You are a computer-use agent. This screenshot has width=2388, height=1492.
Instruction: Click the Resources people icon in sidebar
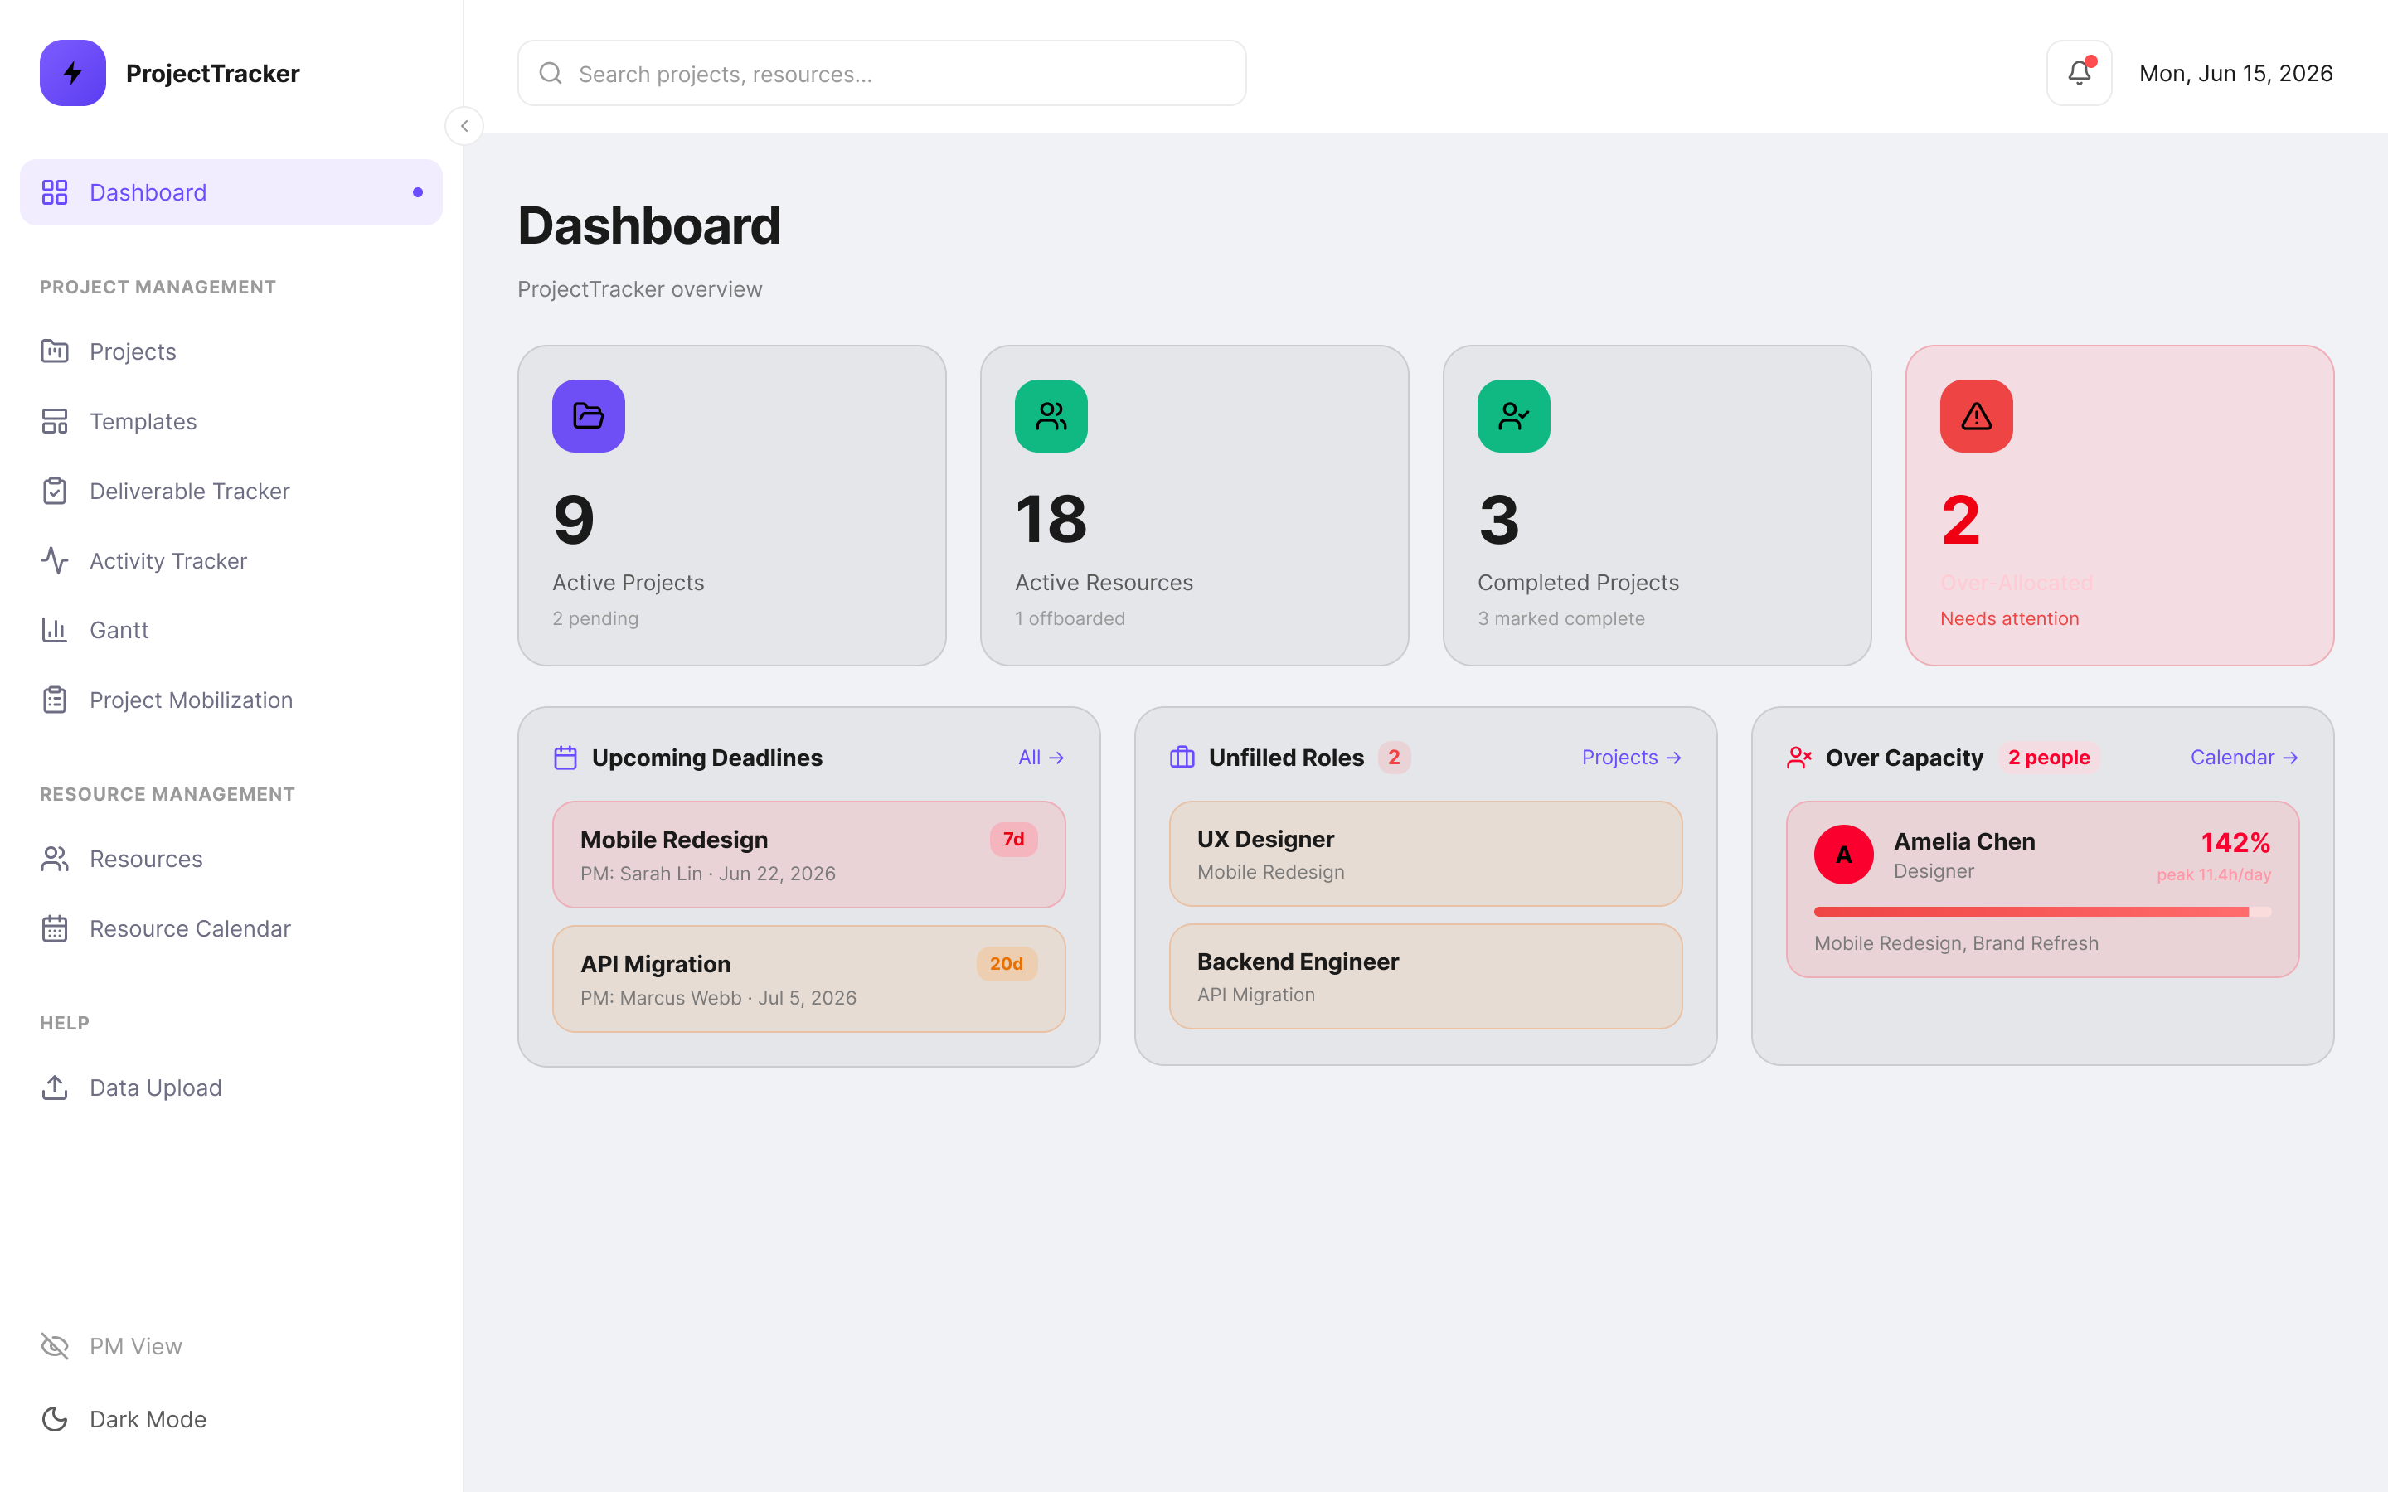coord(54,859)
